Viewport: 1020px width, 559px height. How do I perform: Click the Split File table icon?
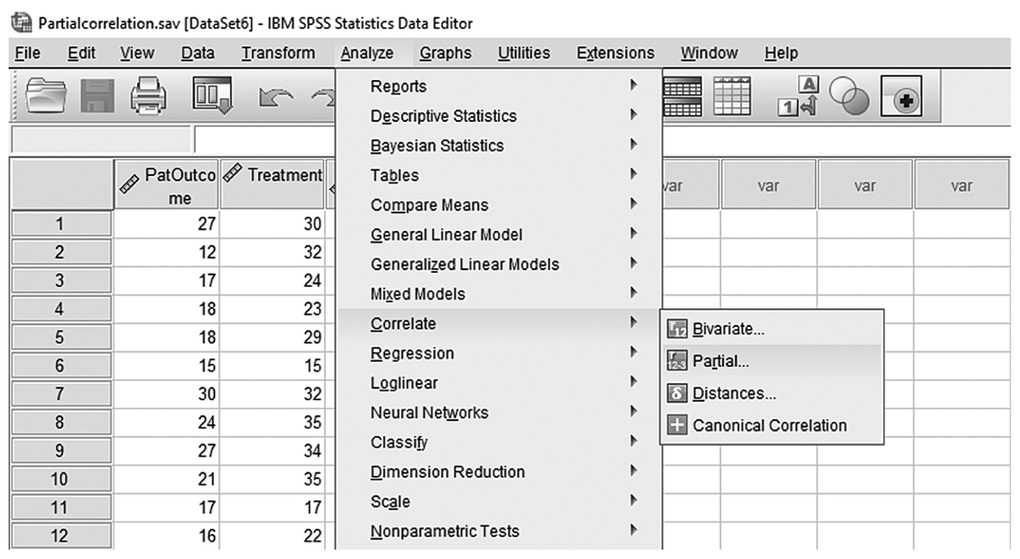[x=682, y=97]
